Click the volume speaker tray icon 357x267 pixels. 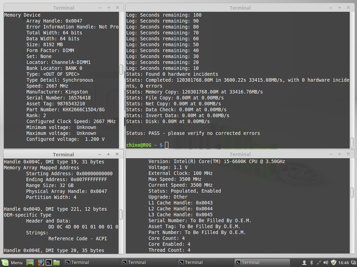pos(326,263)
